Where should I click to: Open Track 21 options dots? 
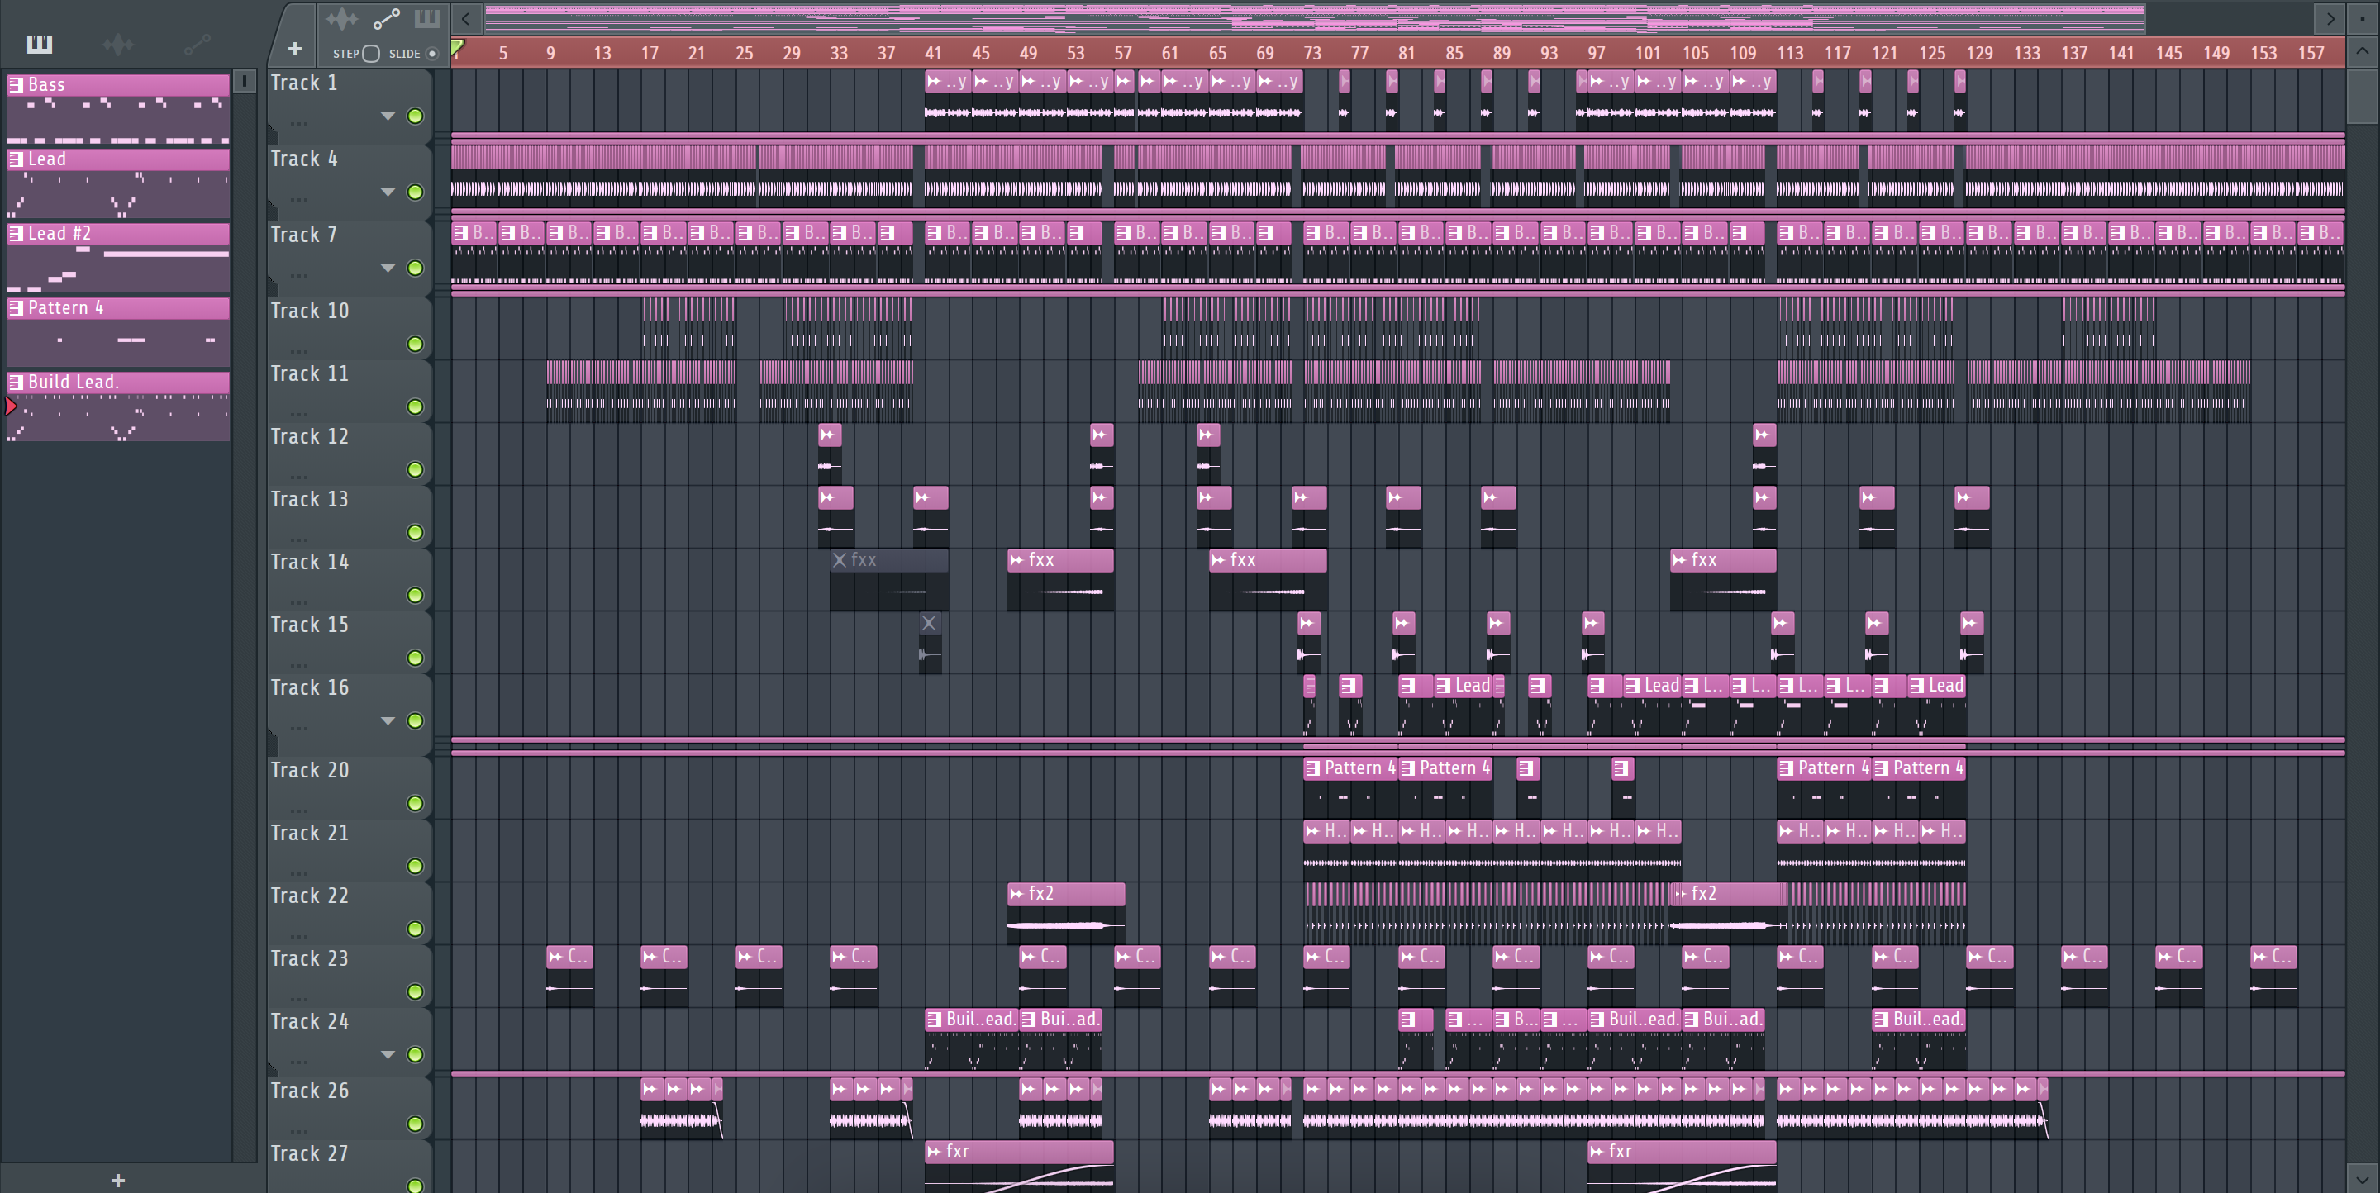point(298,872)
